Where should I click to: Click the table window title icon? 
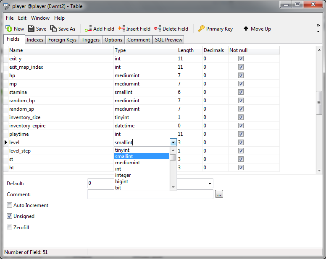pyautogui.click(x=7, y=6)
